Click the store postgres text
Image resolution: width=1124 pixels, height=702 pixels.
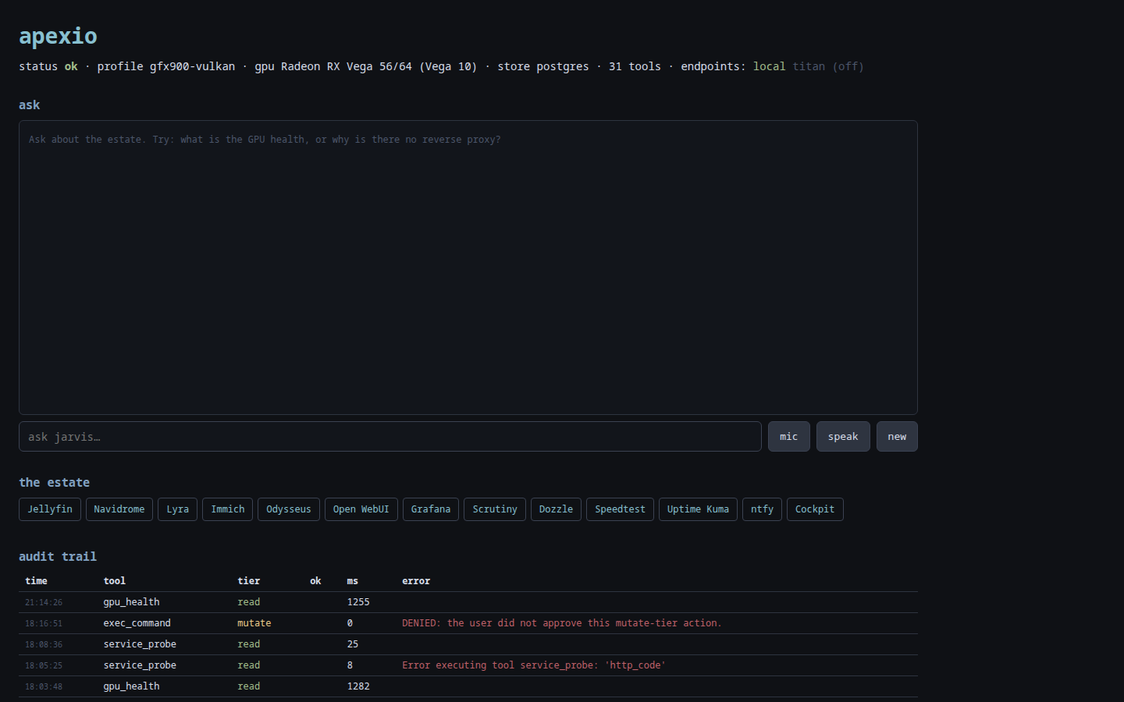tap(543, 66)
